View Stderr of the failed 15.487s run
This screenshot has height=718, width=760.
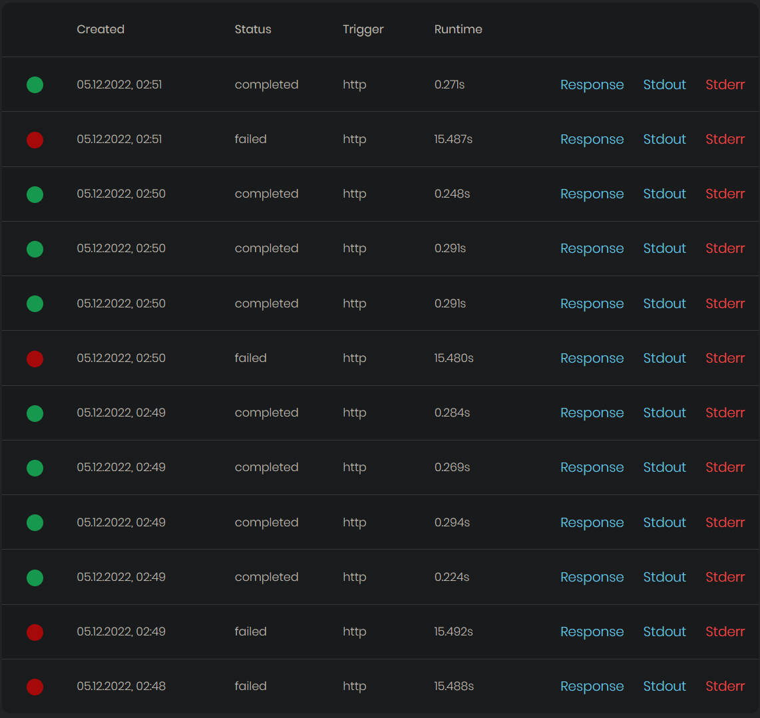(x=724, y=139)
